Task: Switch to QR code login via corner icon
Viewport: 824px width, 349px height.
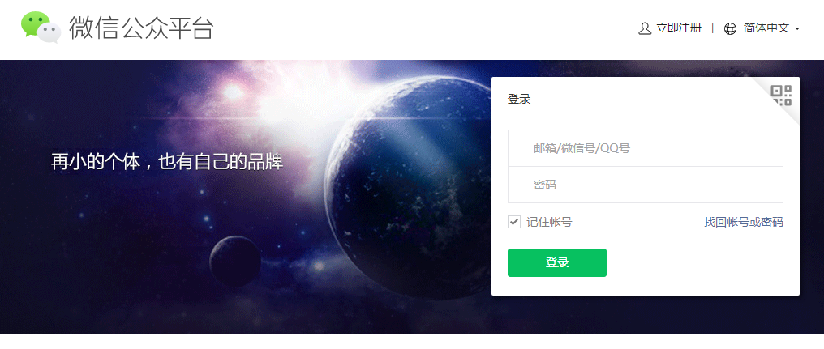Action: (781, 96)
